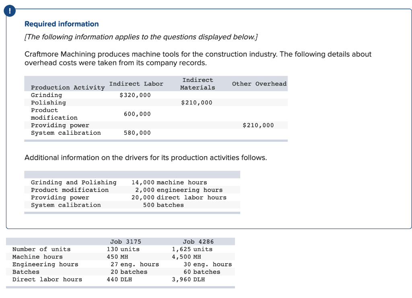Click the 'Machine hours' row label in jobs table

point(37,257)
